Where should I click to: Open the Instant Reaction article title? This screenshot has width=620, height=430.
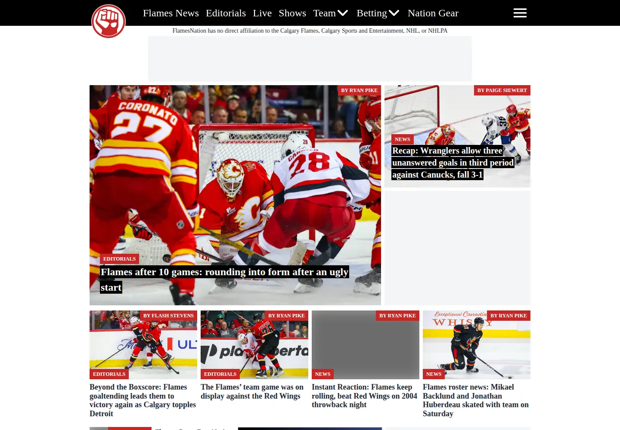click(365, 396)
